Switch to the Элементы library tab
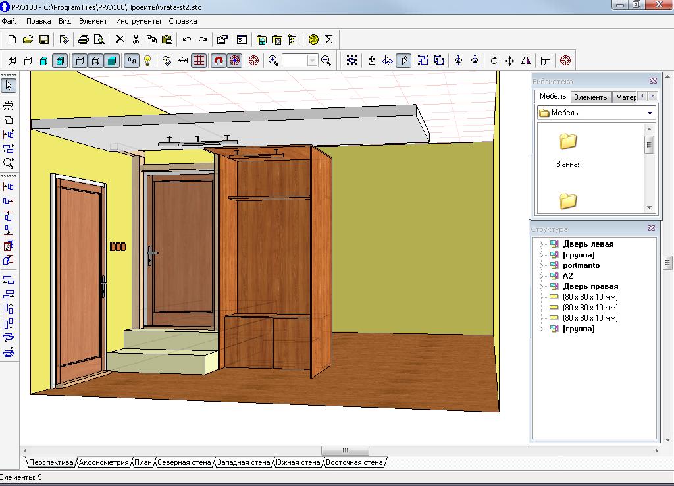This screenshot has height=486, width=674. point(590,97)
